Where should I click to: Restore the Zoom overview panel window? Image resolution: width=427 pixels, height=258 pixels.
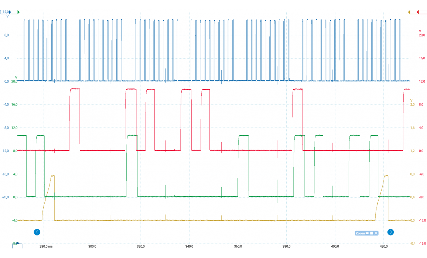372,233
